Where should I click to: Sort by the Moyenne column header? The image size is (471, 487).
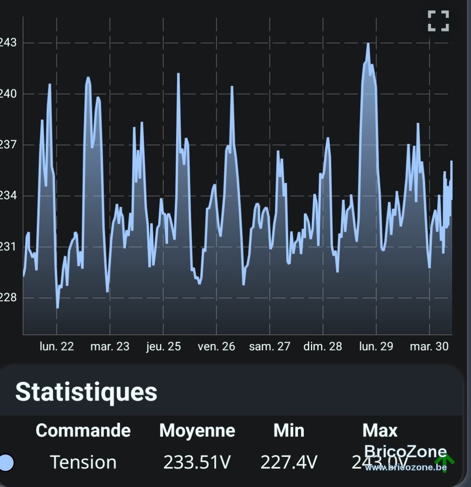pos(197,431)
